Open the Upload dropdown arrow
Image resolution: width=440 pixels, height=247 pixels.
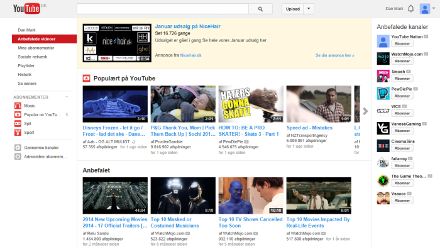pos(309,9)
